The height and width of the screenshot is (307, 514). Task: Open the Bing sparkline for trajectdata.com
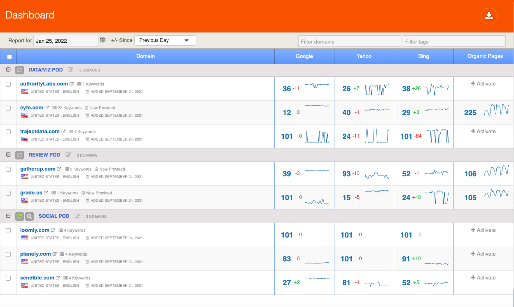pos(437,136)
